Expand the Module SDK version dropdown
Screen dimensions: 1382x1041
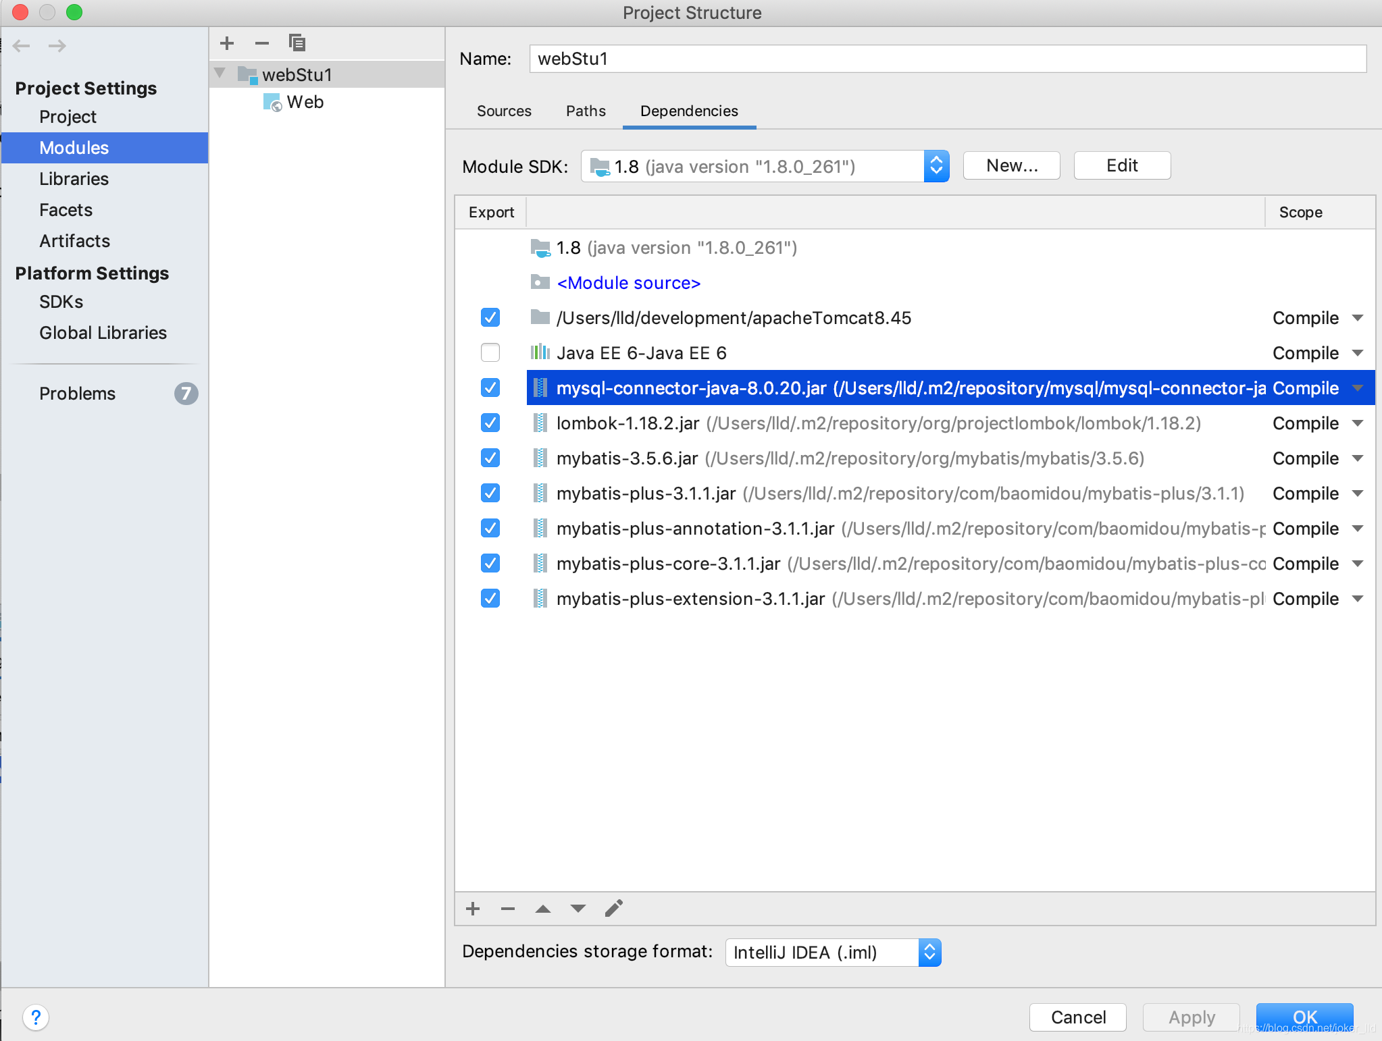click(937, 166)
